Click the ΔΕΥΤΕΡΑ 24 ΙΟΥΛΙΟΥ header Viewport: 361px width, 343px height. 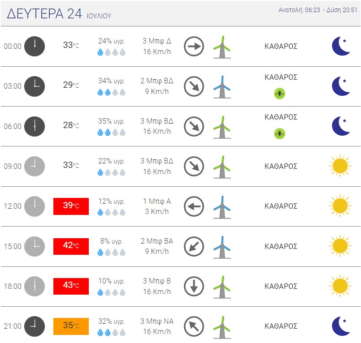coord(59,14)
